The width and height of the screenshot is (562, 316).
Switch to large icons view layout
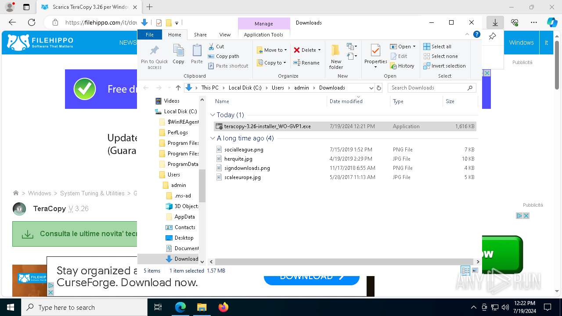[x=475, y=271]
